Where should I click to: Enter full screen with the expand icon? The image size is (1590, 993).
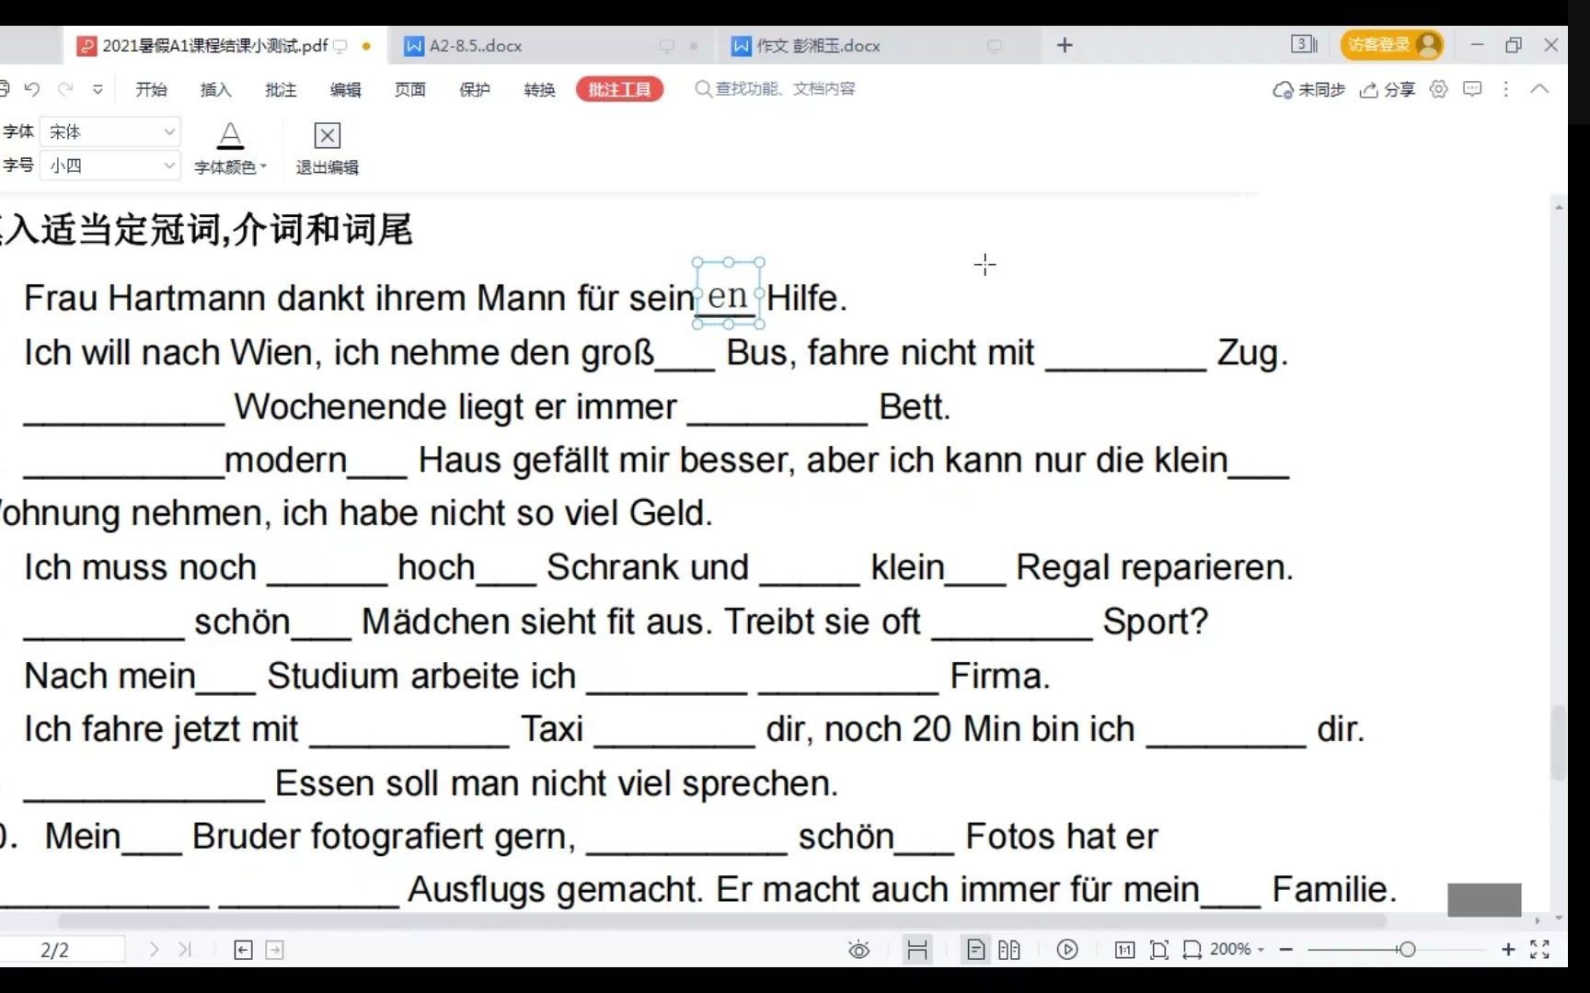(1539, 949)
